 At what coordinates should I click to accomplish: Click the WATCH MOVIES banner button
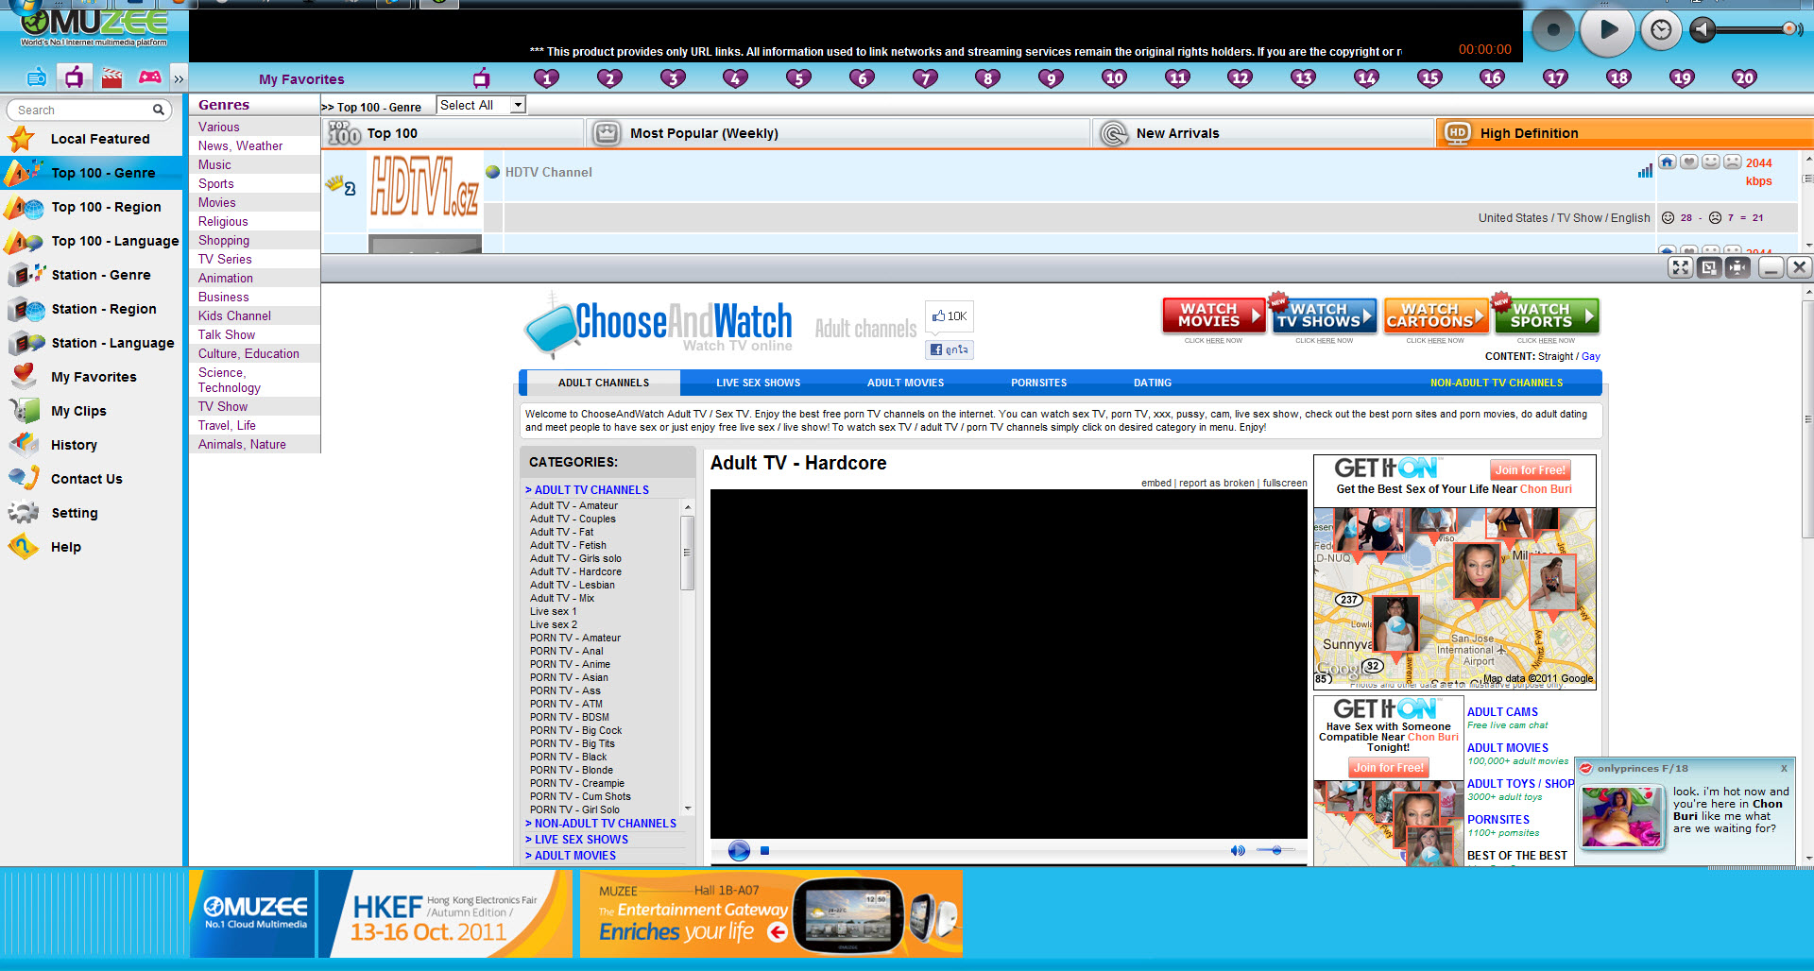point(1214,315)
